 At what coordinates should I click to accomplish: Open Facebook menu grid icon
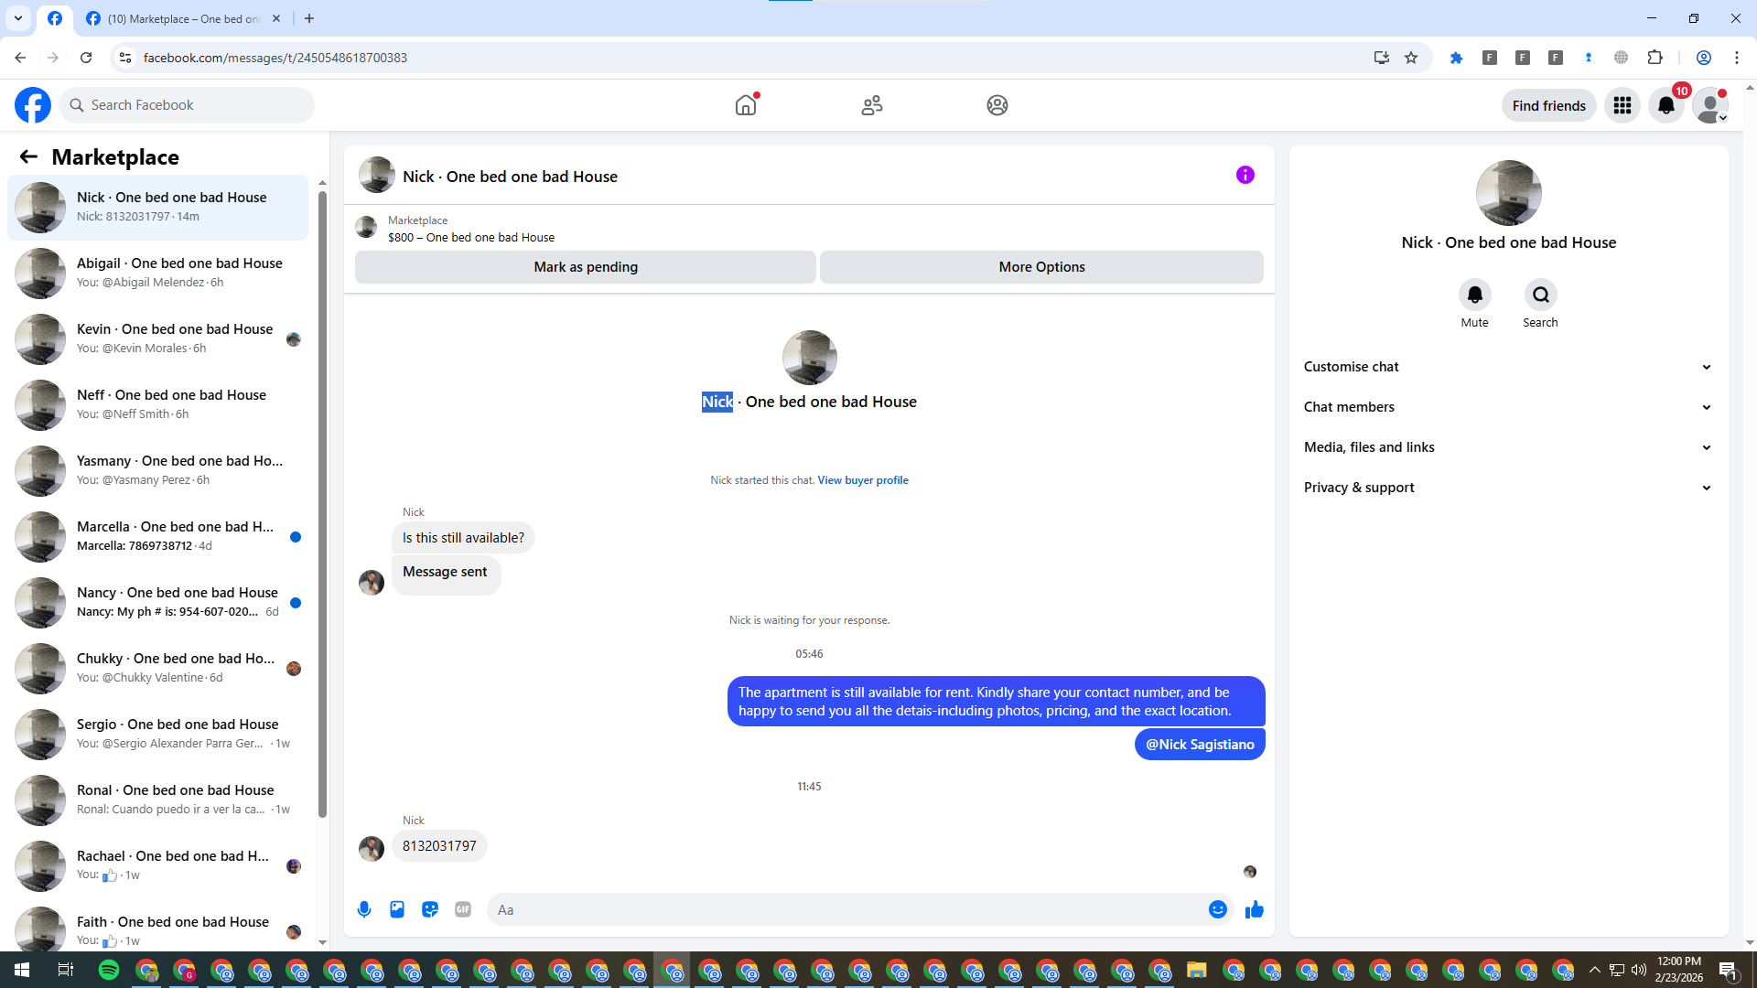[1622, 105]
